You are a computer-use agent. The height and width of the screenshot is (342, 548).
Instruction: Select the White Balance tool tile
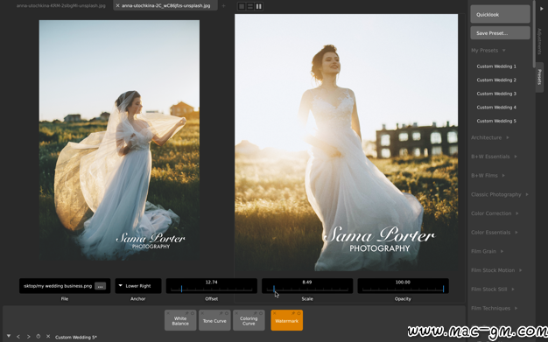(x=180, y=321)
